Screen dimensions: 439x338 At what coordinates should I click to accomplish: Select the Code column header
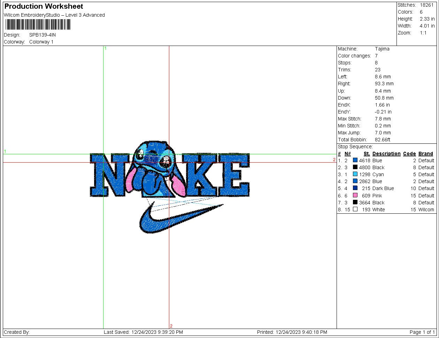pos(409,154)
